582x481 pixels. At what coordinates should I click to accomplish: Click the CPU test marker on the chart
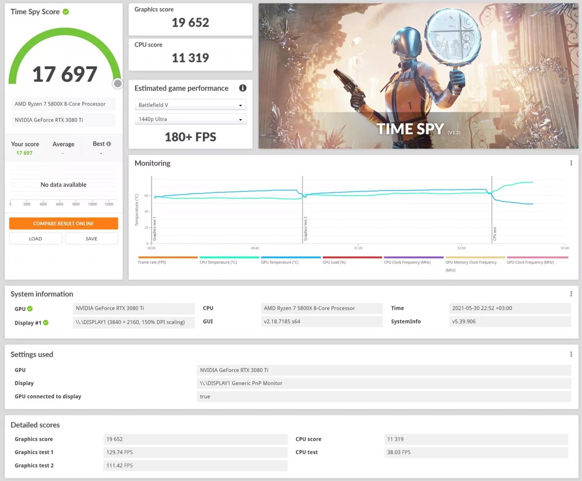point(494,234)
